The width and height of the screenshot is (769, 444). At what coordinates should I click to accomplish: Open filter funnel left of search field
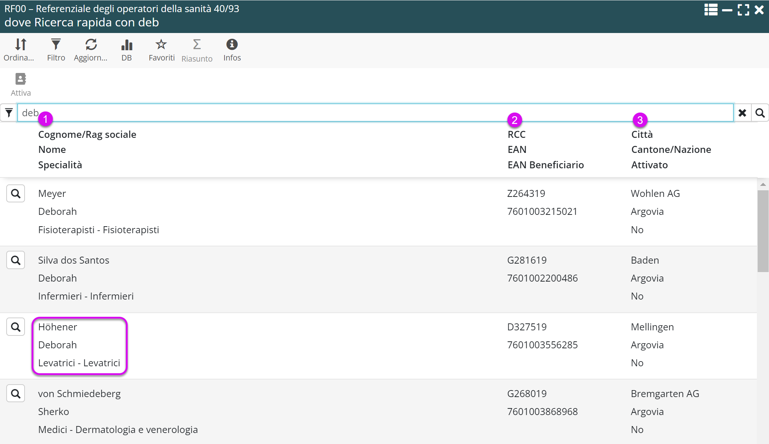click(9, 113)
